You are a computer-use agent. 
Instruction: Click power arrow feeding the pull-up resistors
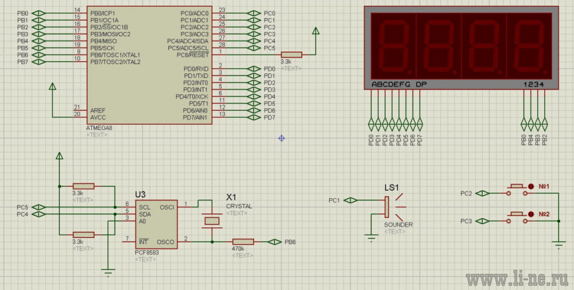pyautogui.click(x=59, y=156)
